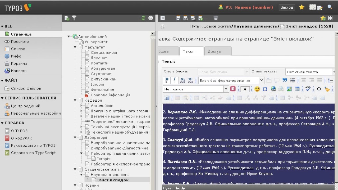This screenshot has width=338, height=190.
Task: Select the Зміст вкладок page
Action: click(x=113, y=180)
